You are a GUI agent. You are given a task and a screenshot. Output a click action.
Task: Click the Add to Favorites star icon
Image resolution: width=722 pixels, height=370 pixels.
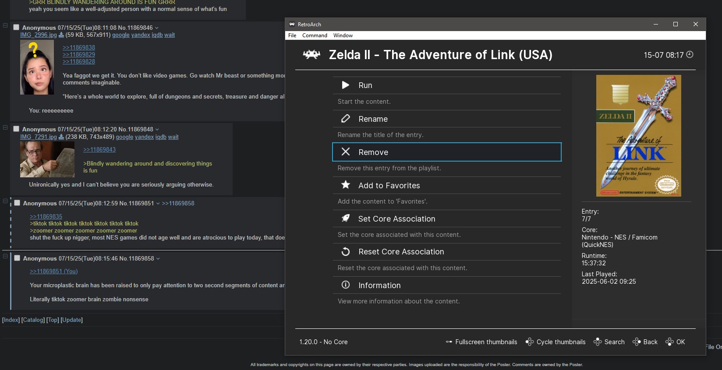346,185
